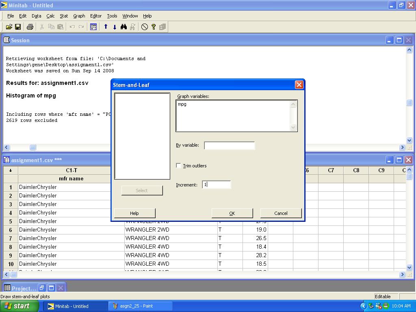Click in the By variable field
This screenshot has height=312, width=416.
click(229, 145)
